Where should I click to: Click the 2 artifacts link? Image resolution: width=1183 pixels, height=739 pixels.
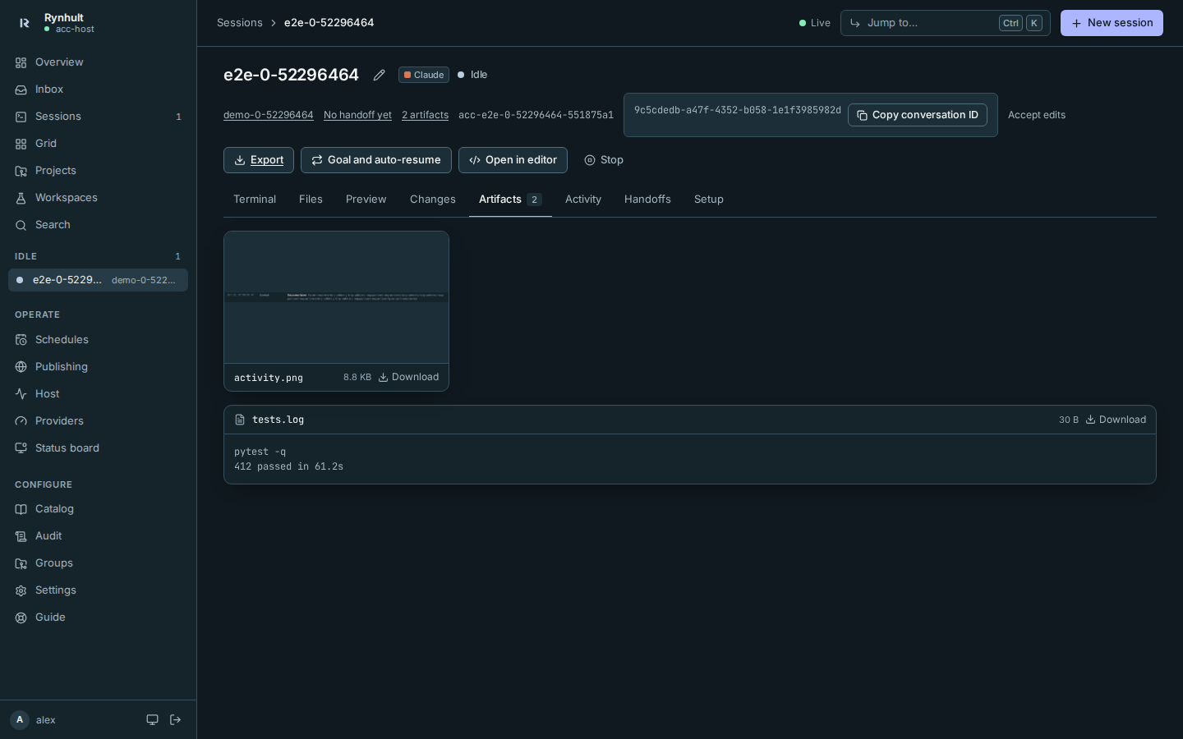(x=425, y=115)
